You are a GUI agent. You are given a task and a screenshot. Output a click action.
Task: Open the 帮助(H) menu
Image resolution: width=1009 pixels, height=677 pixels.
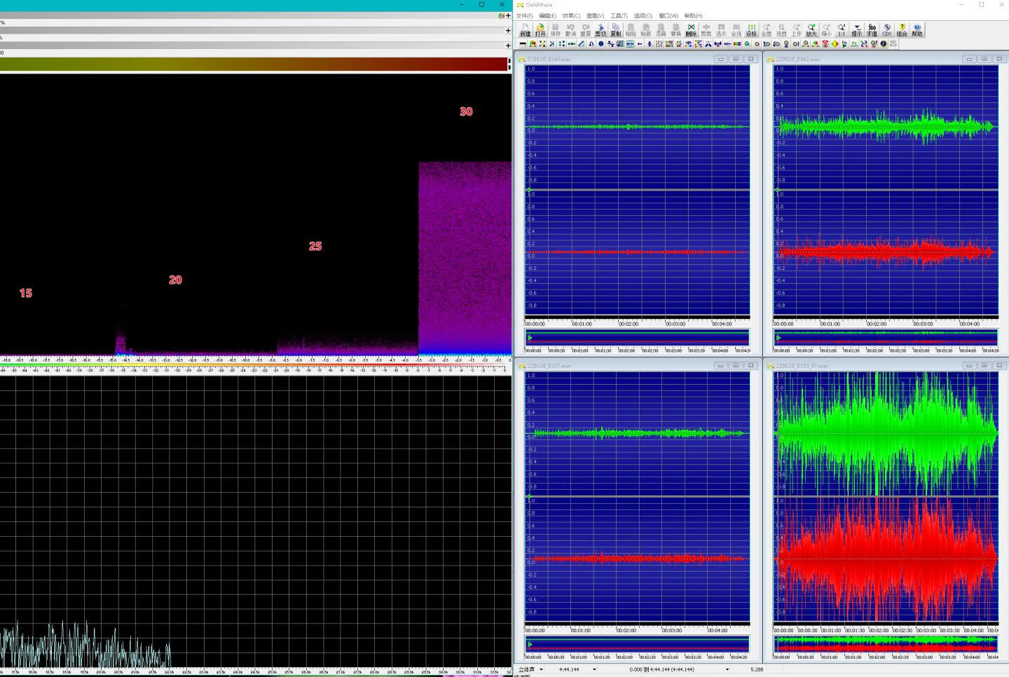[693, 15]
